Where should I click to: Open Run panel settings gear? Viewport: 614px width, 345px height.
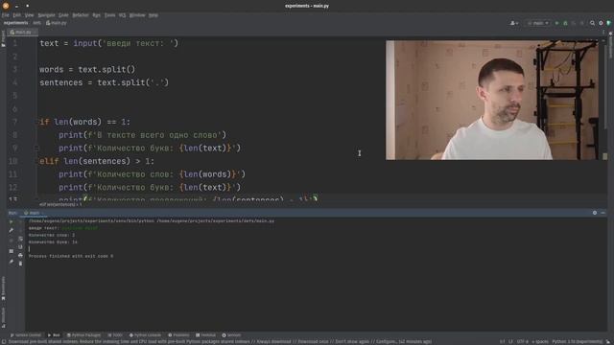click(595, 213)
